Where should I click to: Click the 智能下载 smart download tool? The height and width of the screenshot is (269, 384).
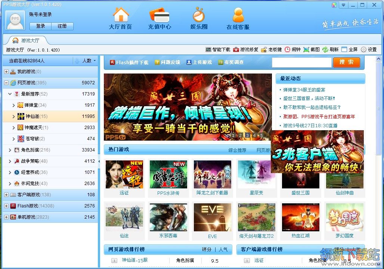coord(218,50)
